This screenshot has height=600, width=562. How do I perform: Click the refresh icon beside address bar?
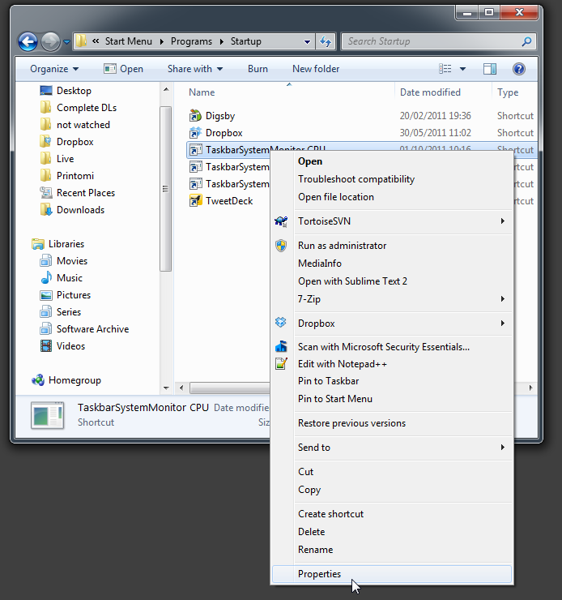[326, 41]
